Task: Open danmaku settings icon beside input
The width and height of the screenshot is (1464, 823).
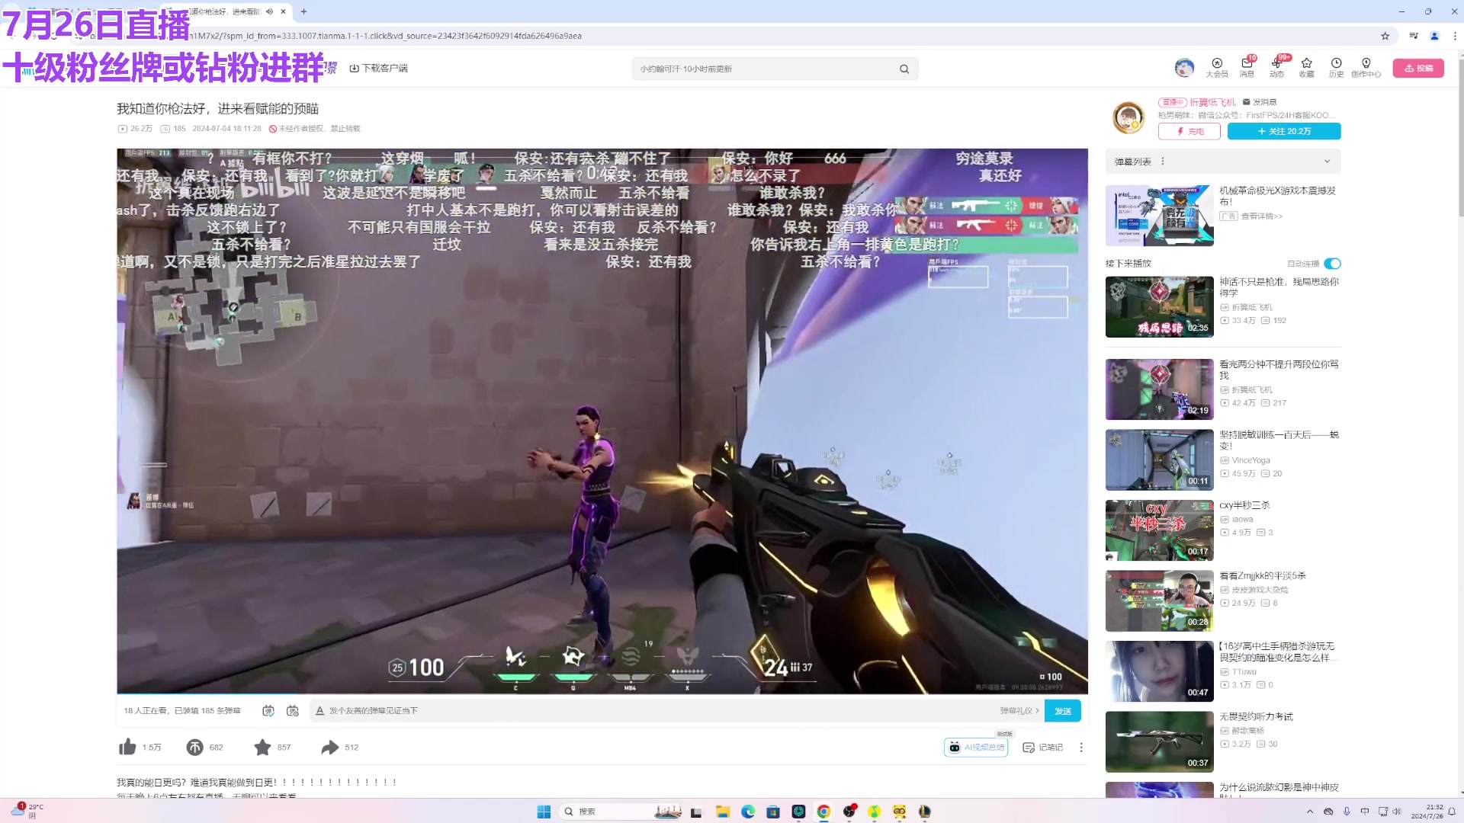Action: pos(293,711)
